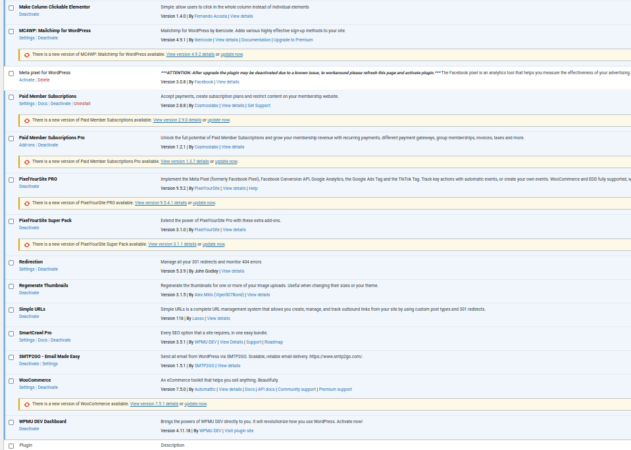Click the WooCommerce update available refresh icon
This screenshot has width=631, height=450.
27,405
